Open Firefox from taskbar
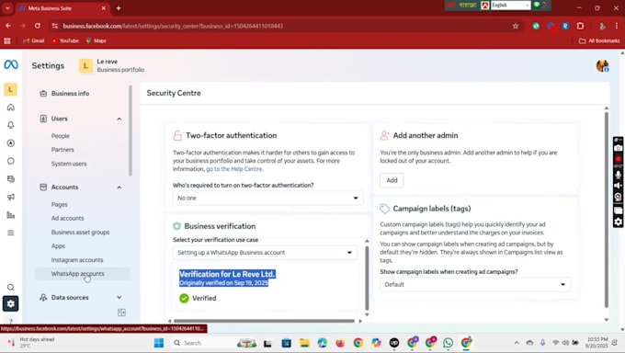 [340, 343]
